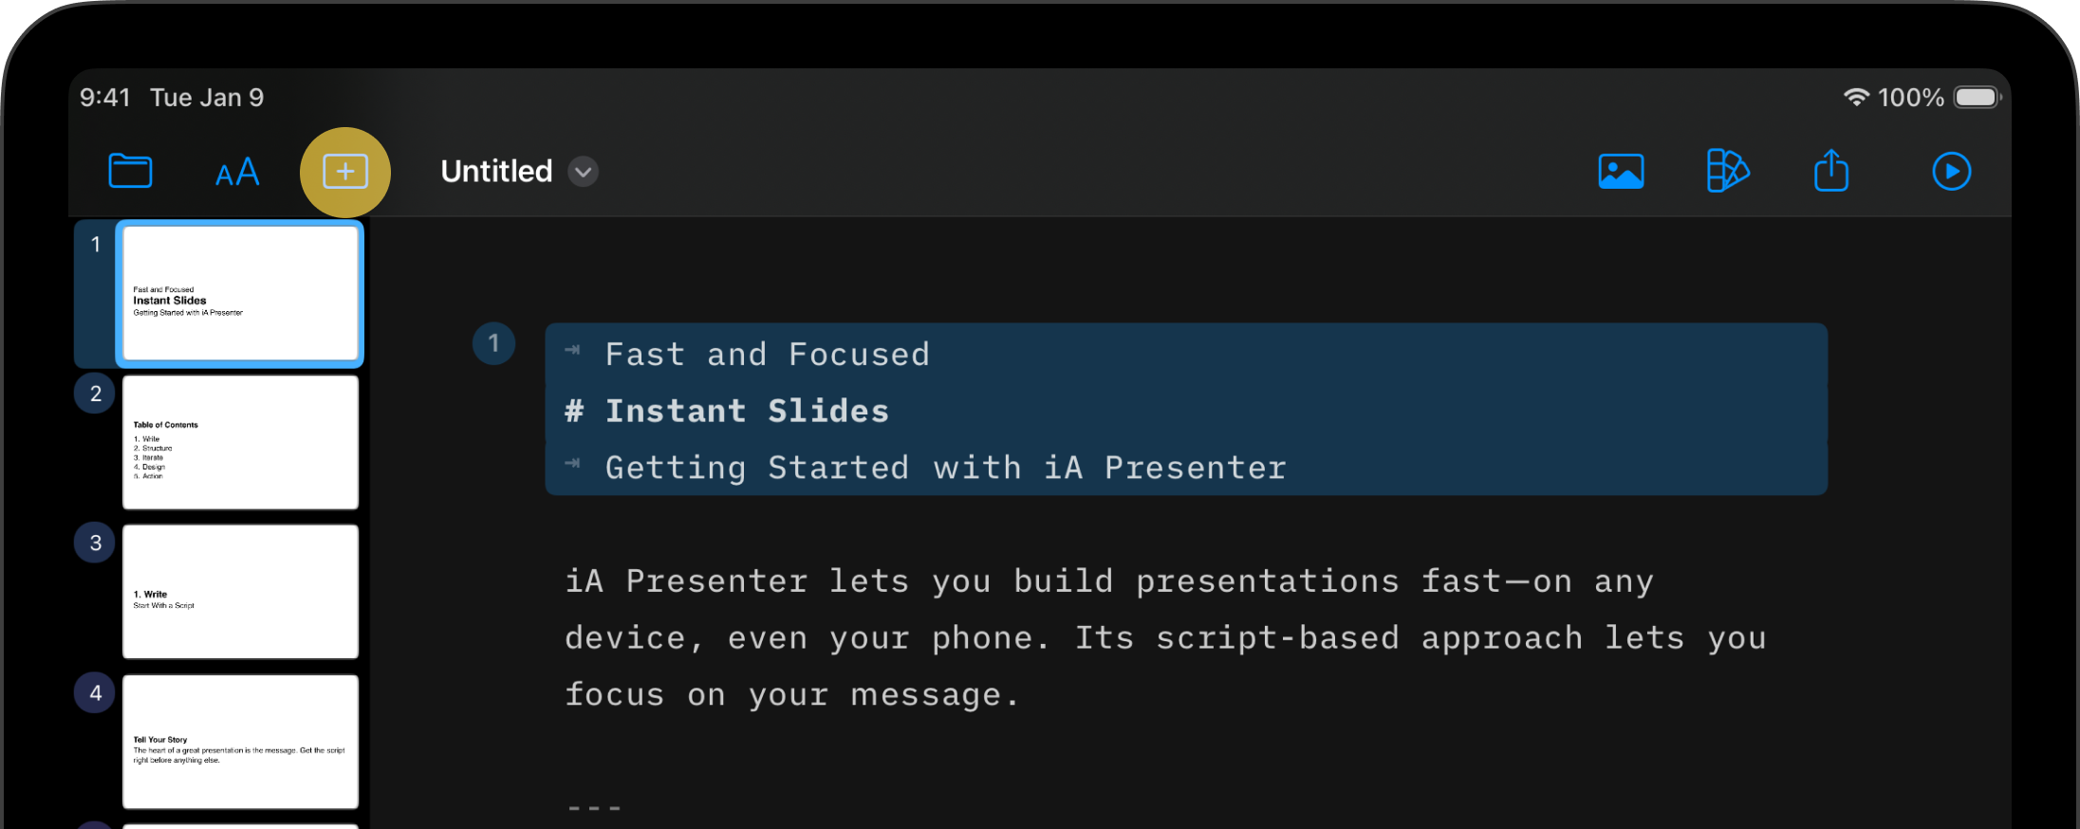Image resolution: width=2080 pixels, height=829 pixels.
Task: Tap the date Tue Jan 9
Action: point(207,96)
